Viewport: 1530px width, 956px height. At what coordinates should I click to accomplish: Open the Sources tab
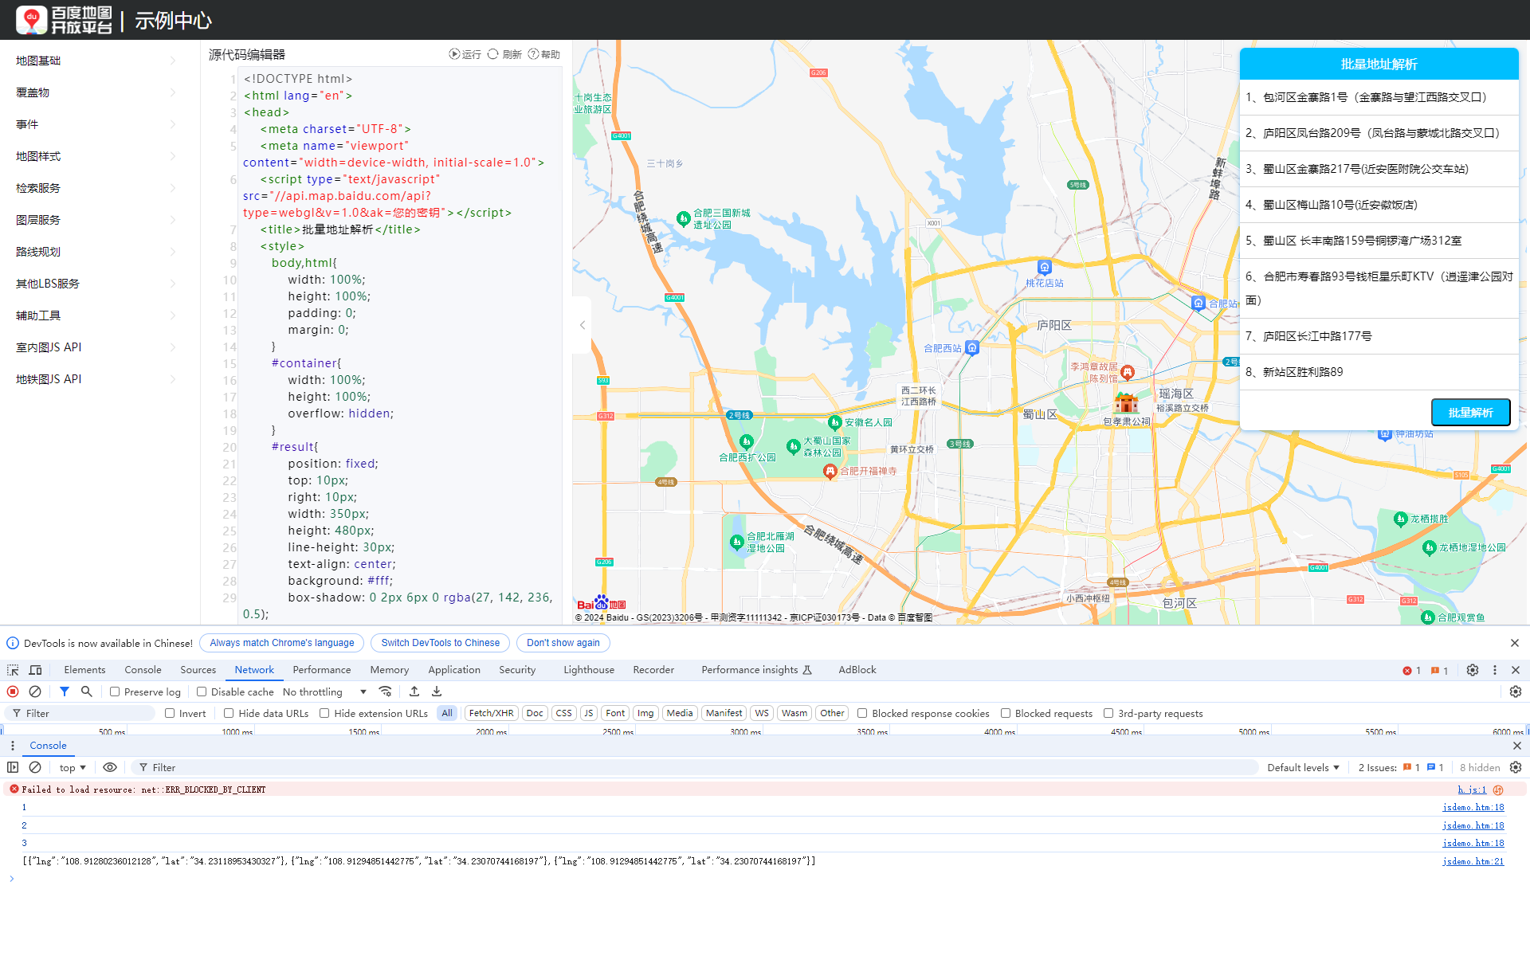pyautogui.click(x=198, y=670)
